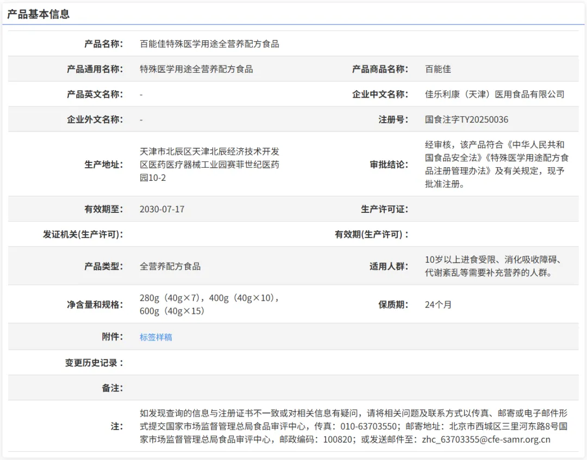Click the 有效期至 label
Screen dimensions: 587x460
coord(104,209)
